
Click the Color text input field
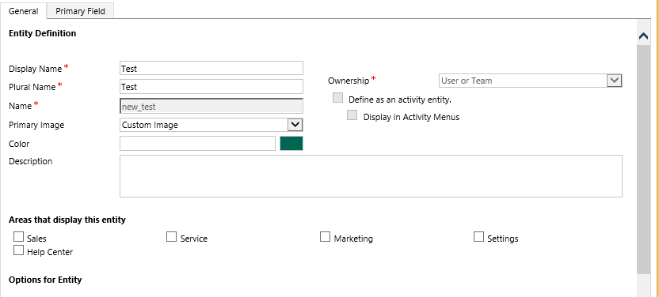pos(197,143)
